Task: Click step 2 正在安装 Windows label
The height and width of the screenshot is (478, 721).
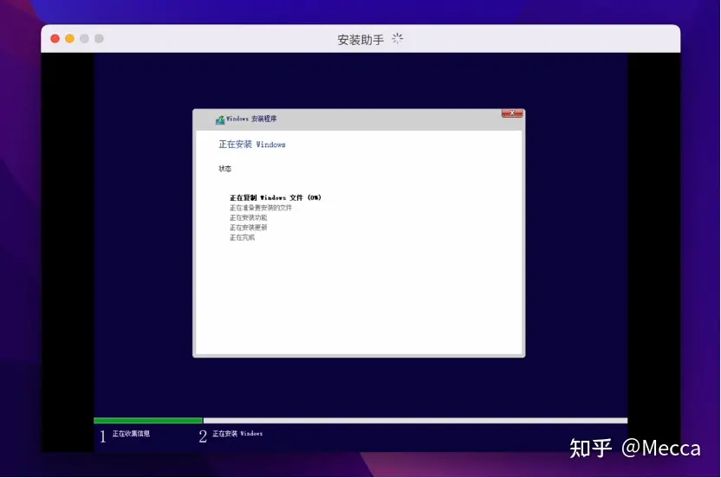Action: pos(237,434)
